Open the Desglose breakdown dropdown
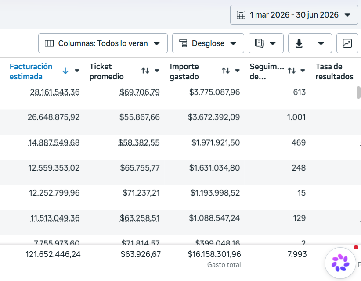This screenshot has width=361, height=281. tap(208, 43)
